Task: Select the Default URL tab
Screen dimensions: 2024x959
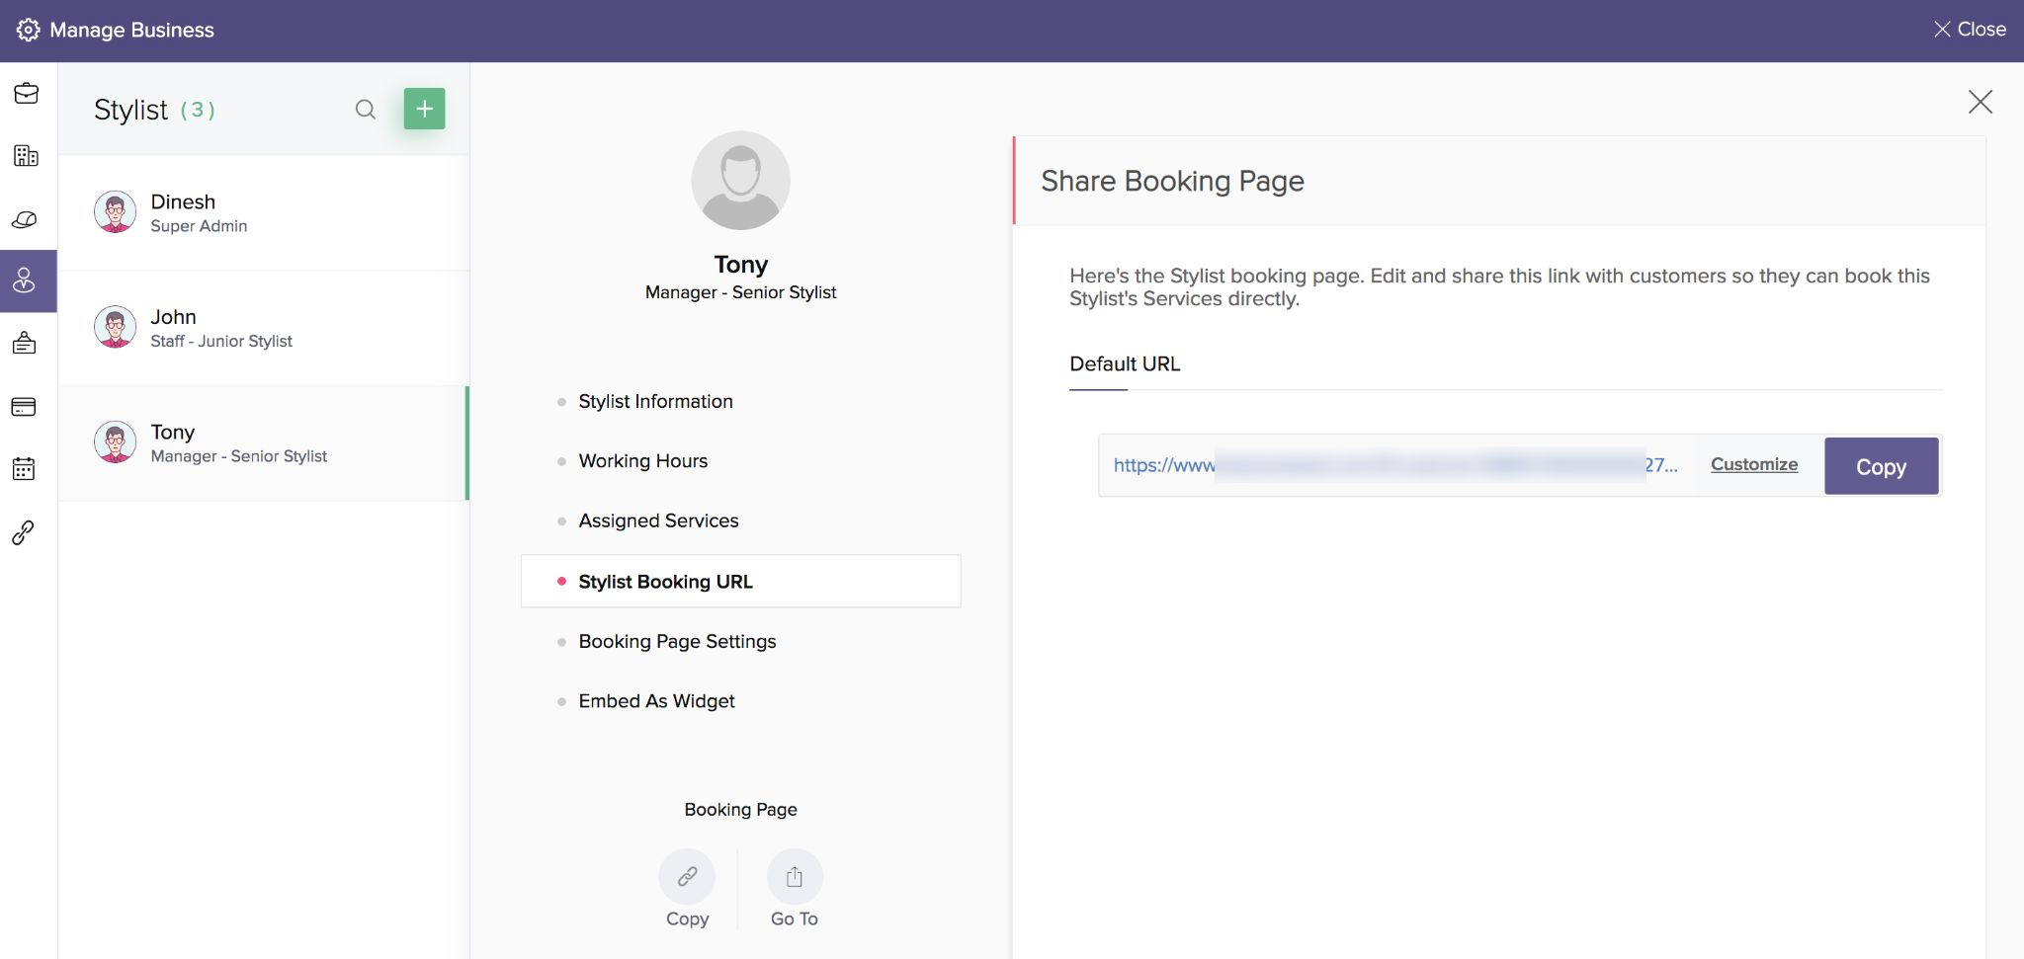Action: [1125, 364]
